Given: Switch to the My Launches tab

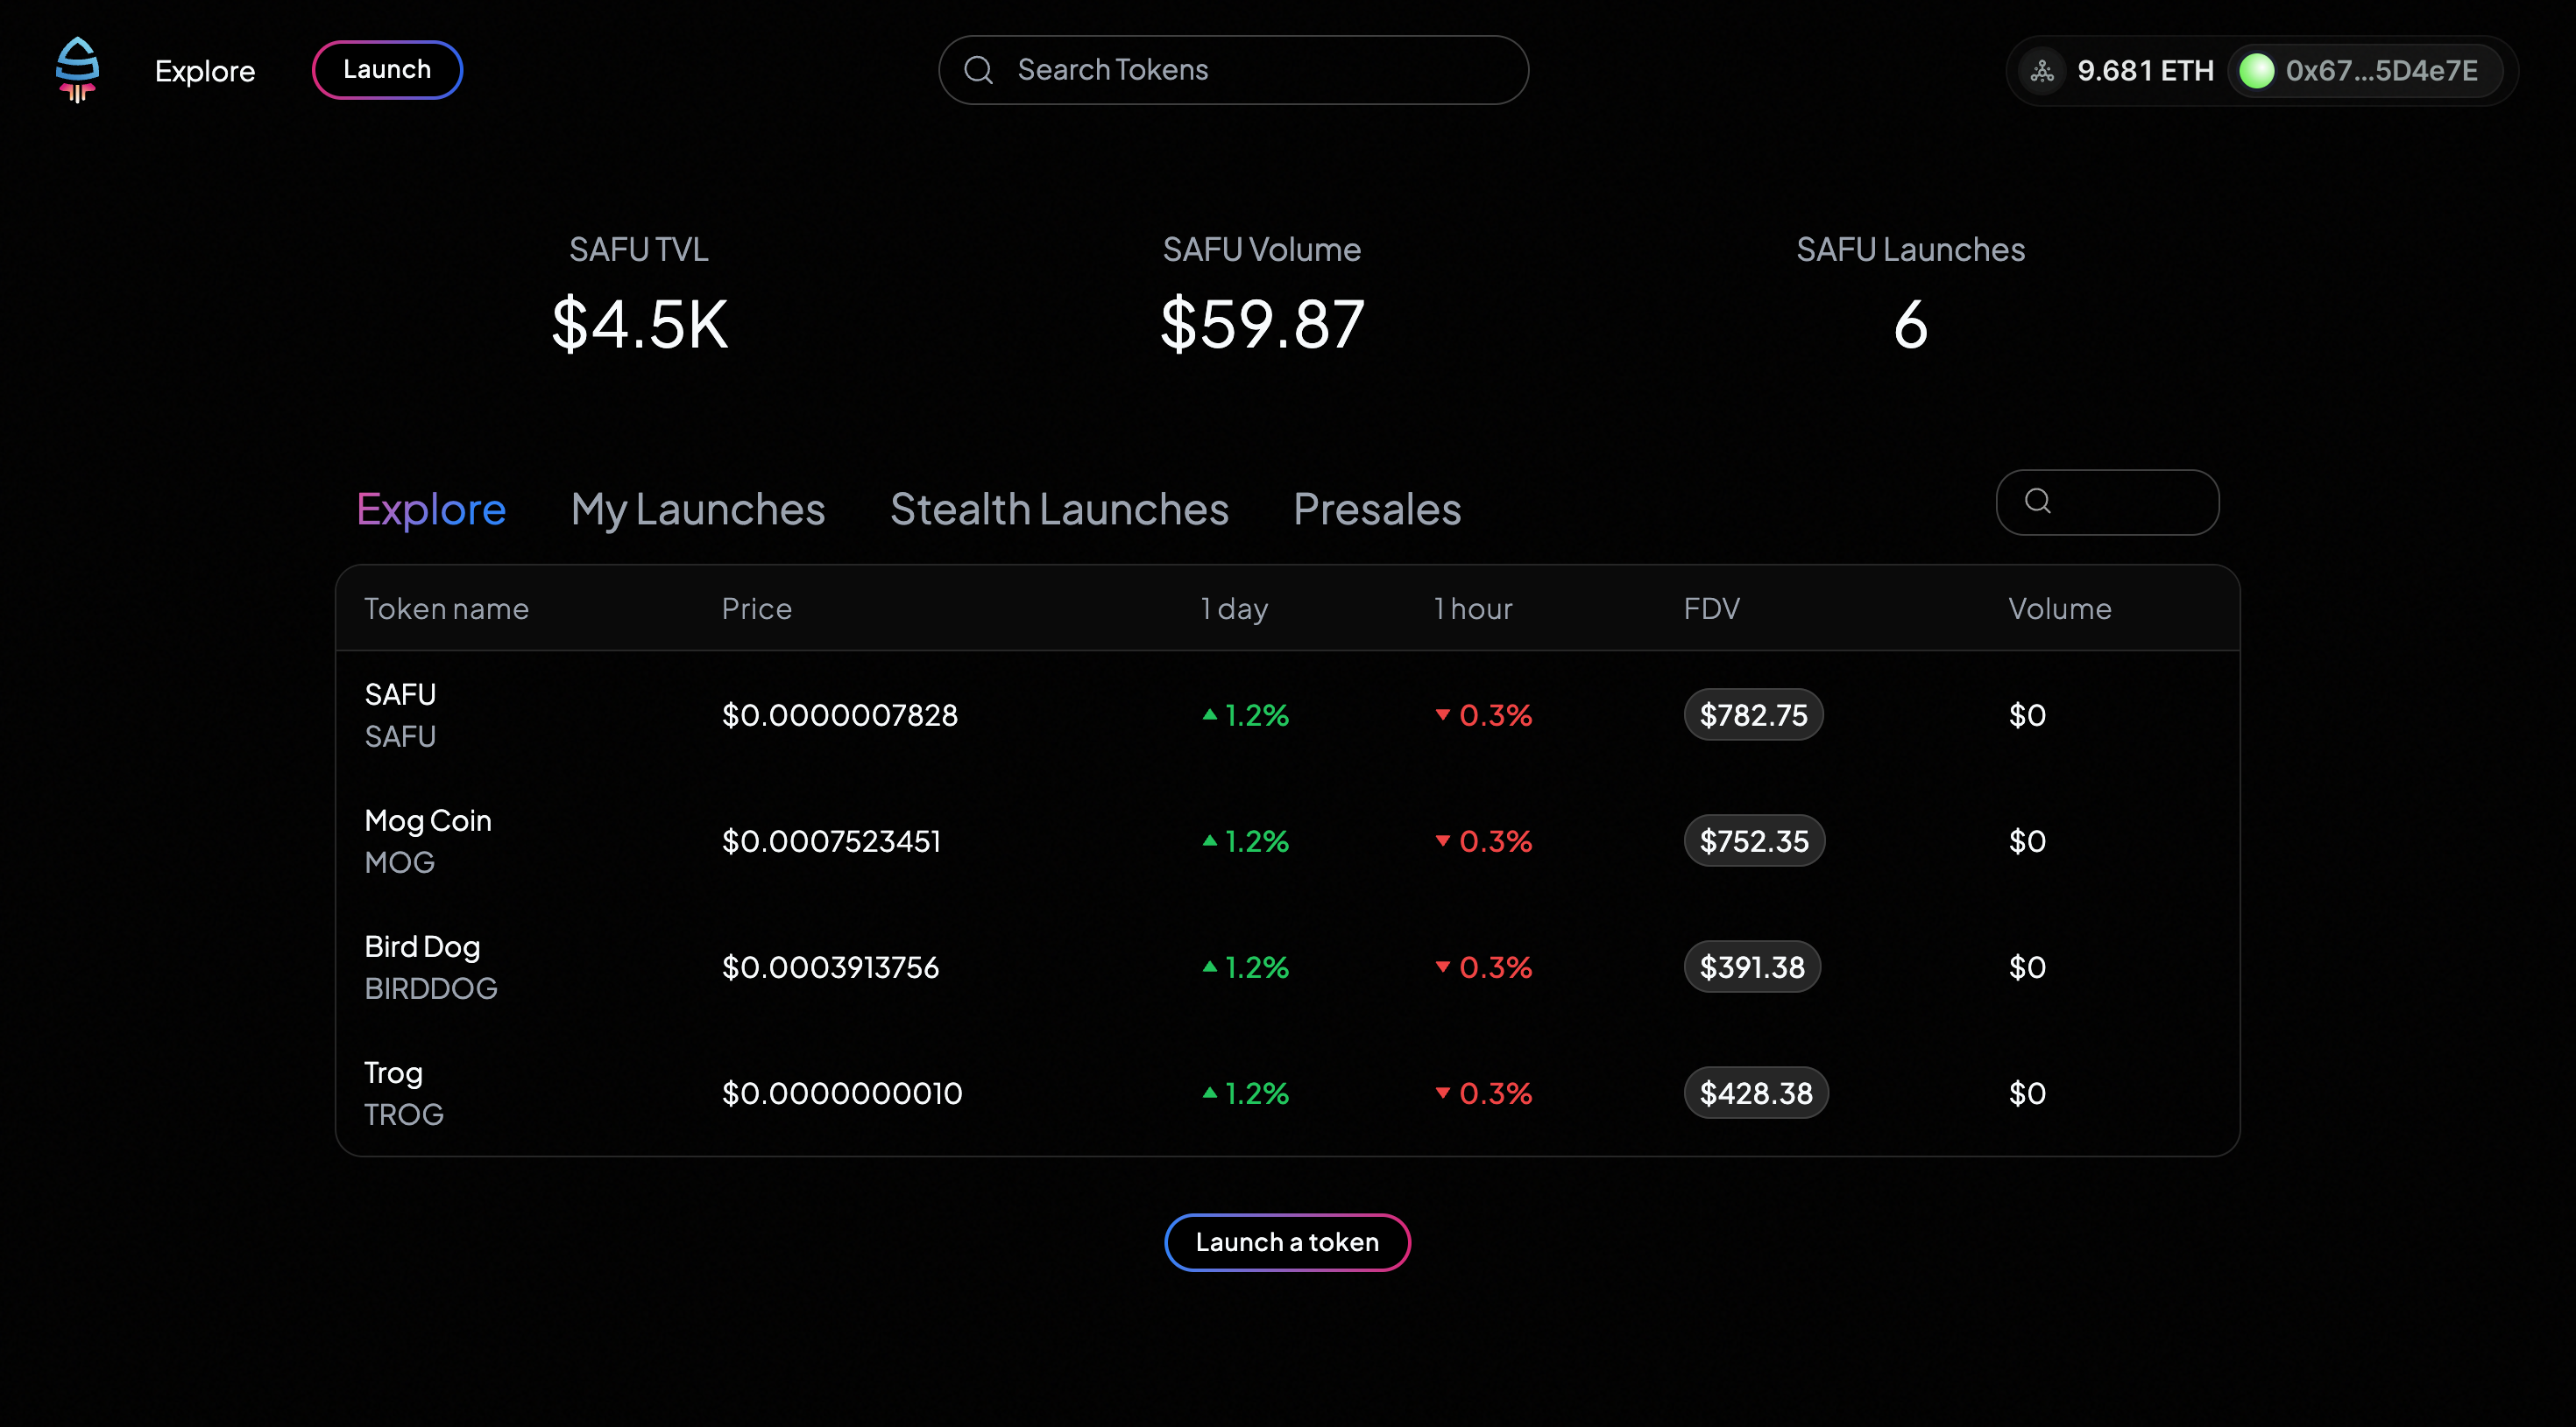Looking at the screenshot, I should click(x=697, y=510).
